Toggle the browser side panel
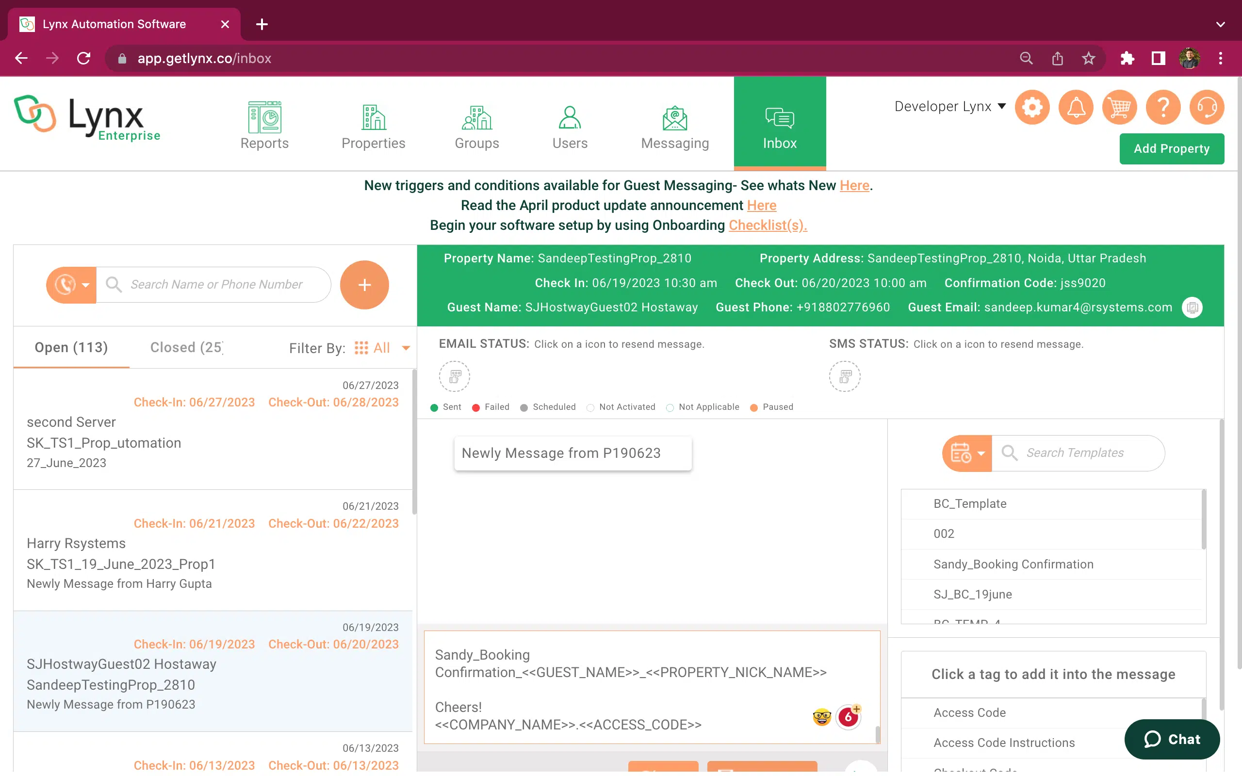 point(1158,59)
